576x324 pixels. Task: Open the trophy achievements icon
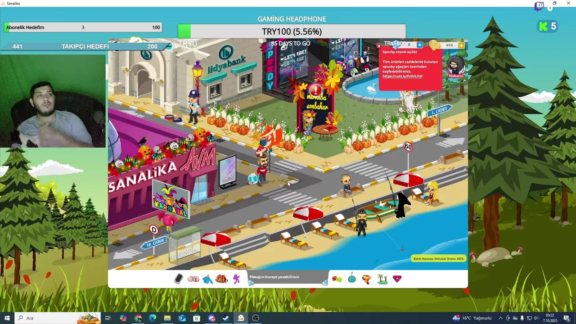(367, 279)
